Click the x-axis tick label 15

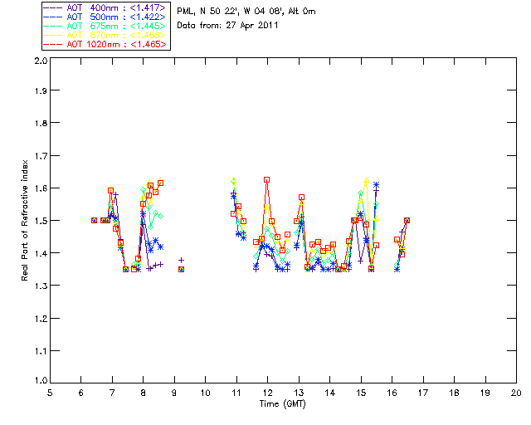click(361, 393)
